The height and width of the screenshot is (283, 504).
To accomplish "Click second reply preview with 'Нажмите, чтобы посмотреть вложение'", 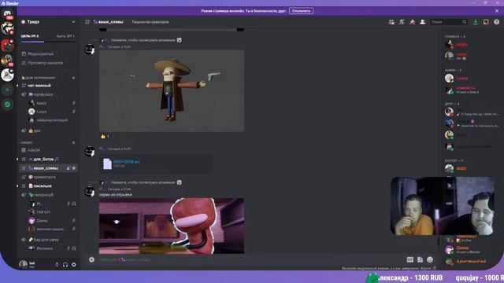I will [143, 182].
